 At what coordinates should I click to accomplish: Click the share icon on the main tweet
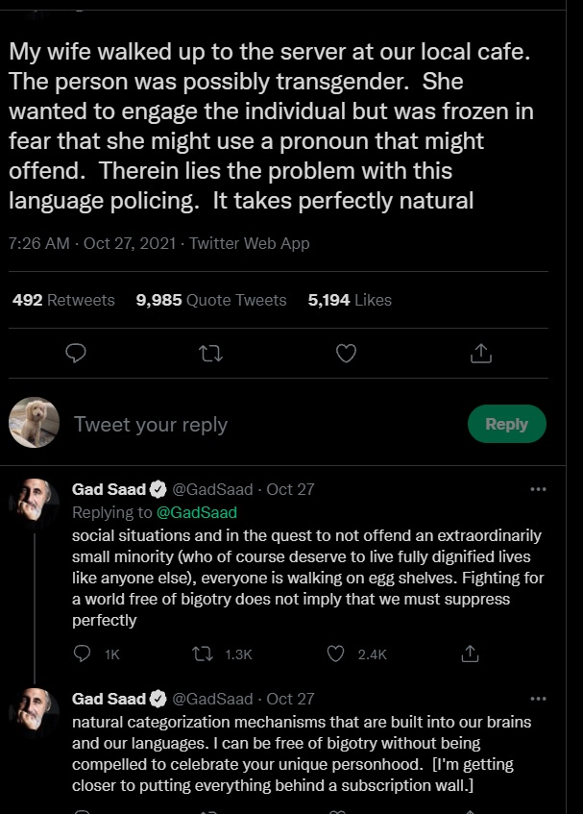(480, 354)
